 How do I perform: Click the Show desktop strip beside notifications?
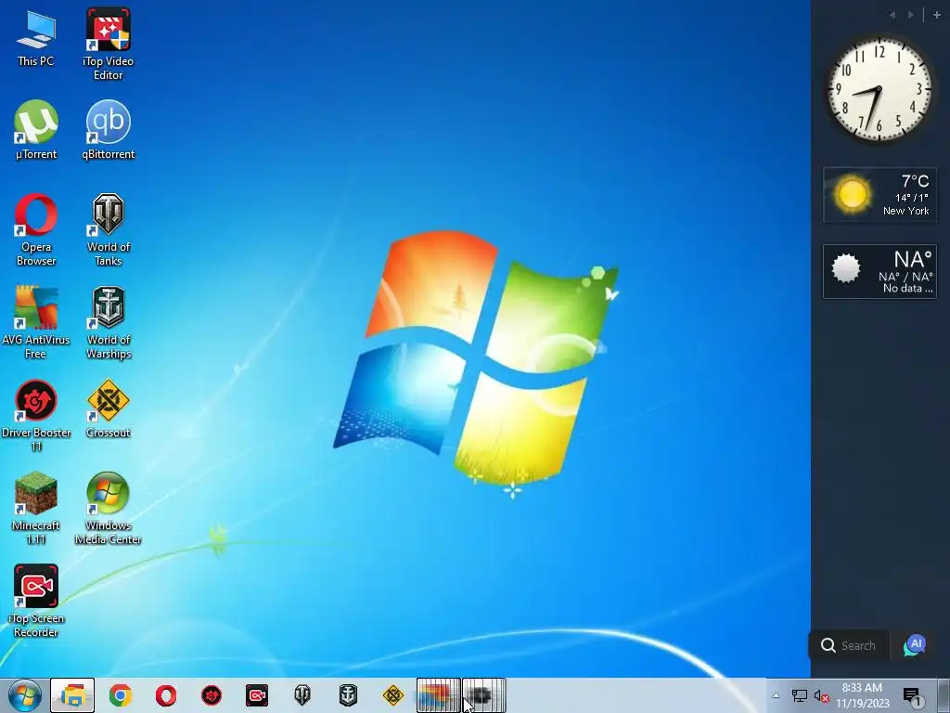(x=944, y=695)
